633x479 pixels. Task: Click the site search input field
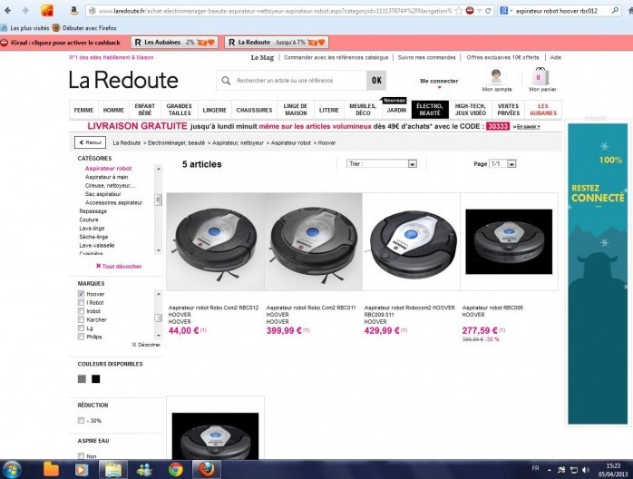click(x=295, y=81)
